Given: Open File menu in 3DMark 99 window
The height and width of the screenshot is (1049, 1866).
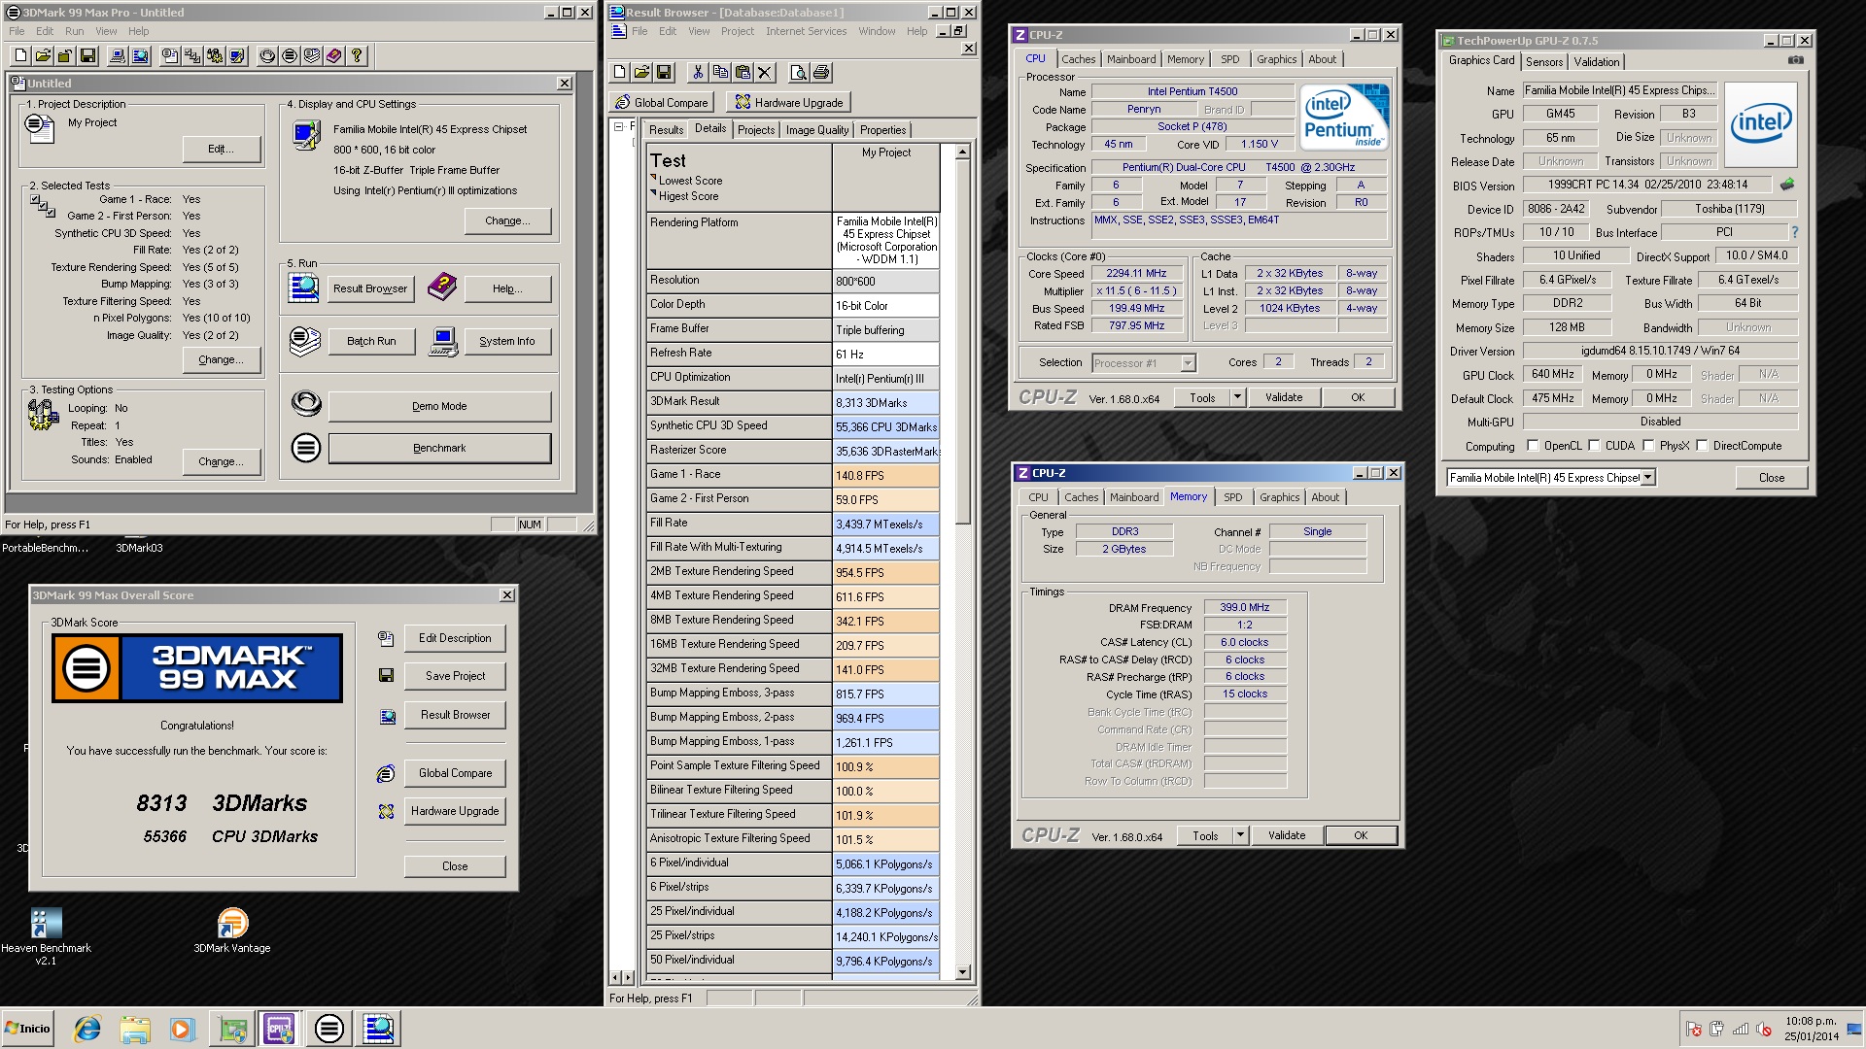Looking at the screenshot, I should [x=17, y=31].
